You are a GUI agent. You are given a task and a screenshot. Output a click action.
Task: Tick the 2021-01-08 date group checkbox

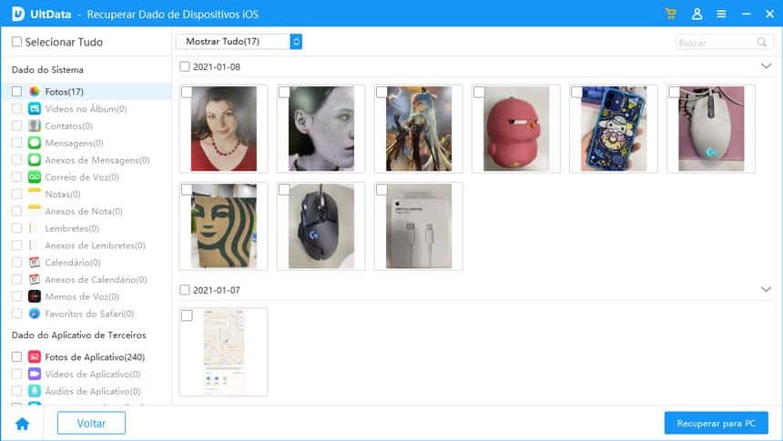[185, 66]
